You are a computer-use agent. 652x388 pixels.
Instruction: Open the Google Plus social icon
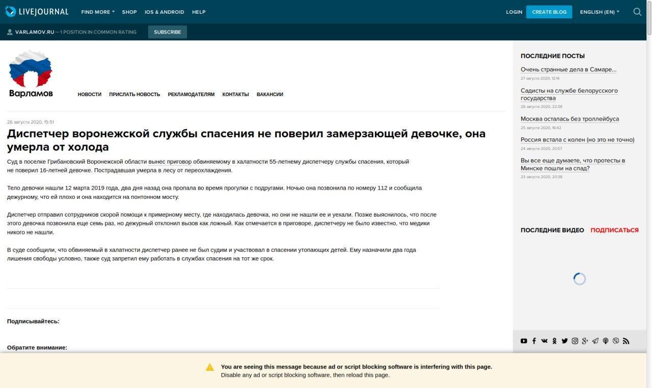tap(585, 341)
